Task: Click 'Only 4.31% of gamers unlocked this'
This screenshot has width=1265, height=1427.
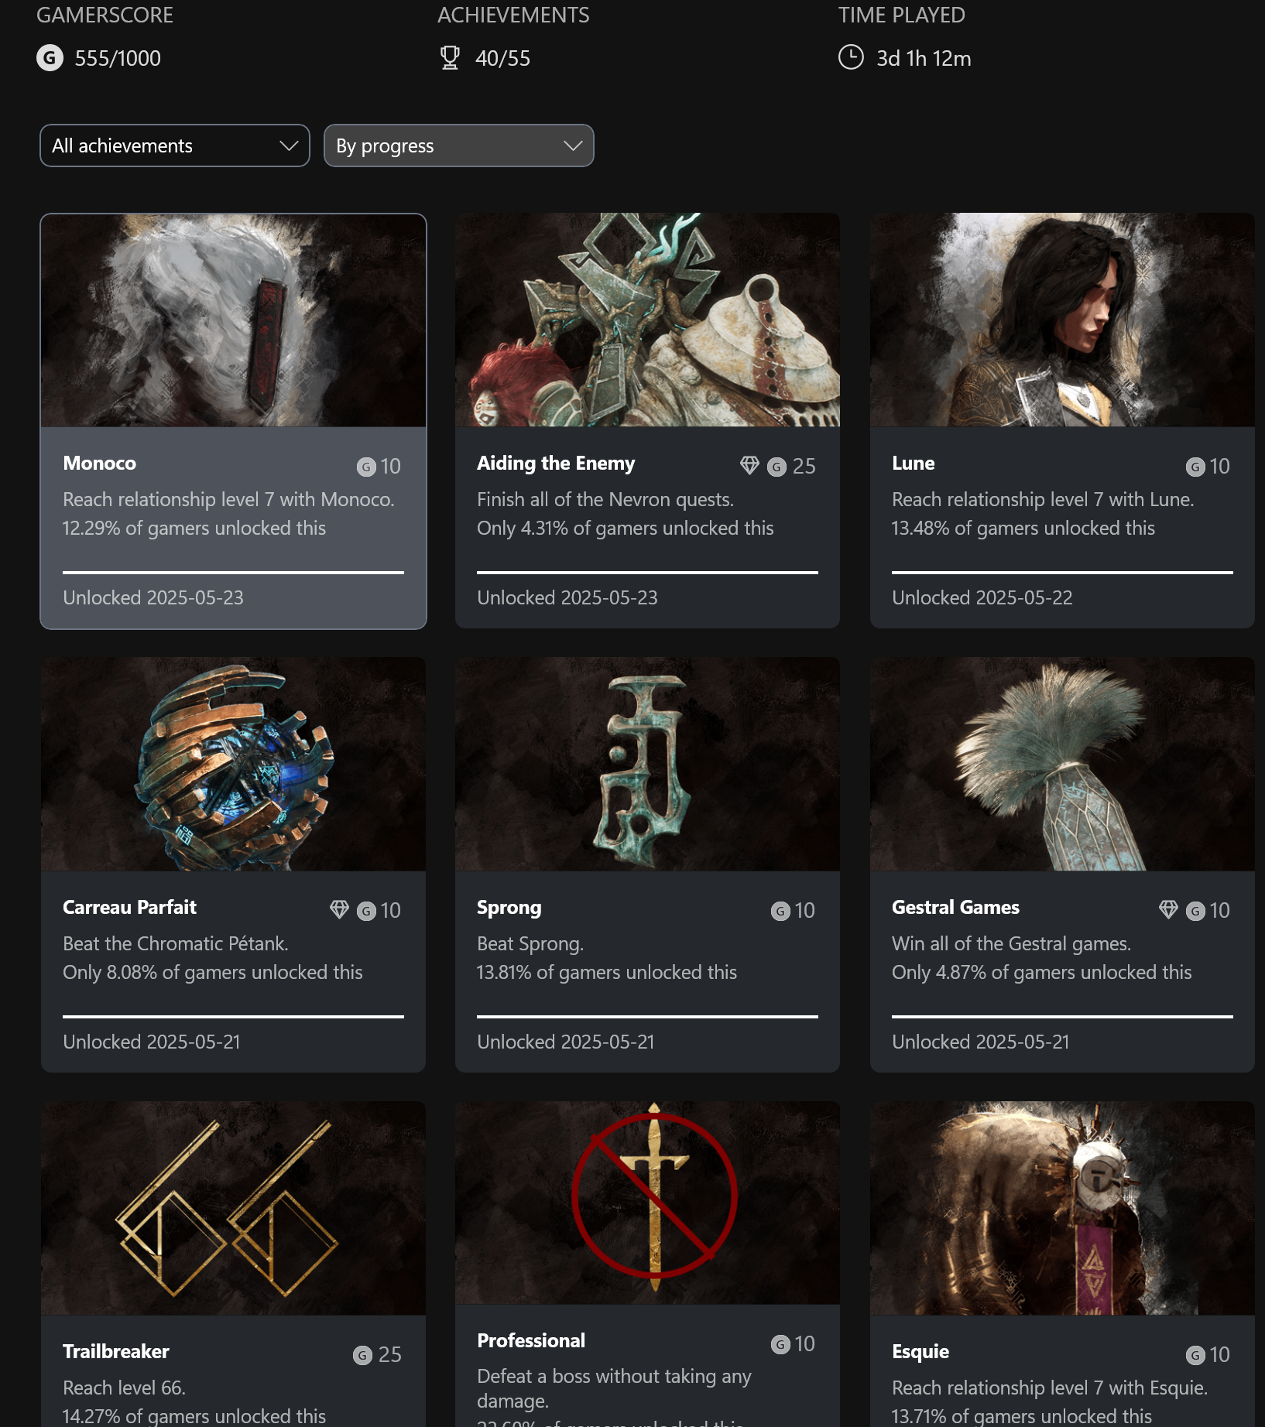Action: [626, 528]
